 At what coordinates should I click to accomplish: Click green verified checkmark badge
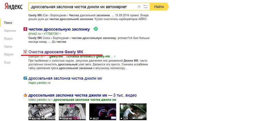pyautogui.click(x=96, y=29)
